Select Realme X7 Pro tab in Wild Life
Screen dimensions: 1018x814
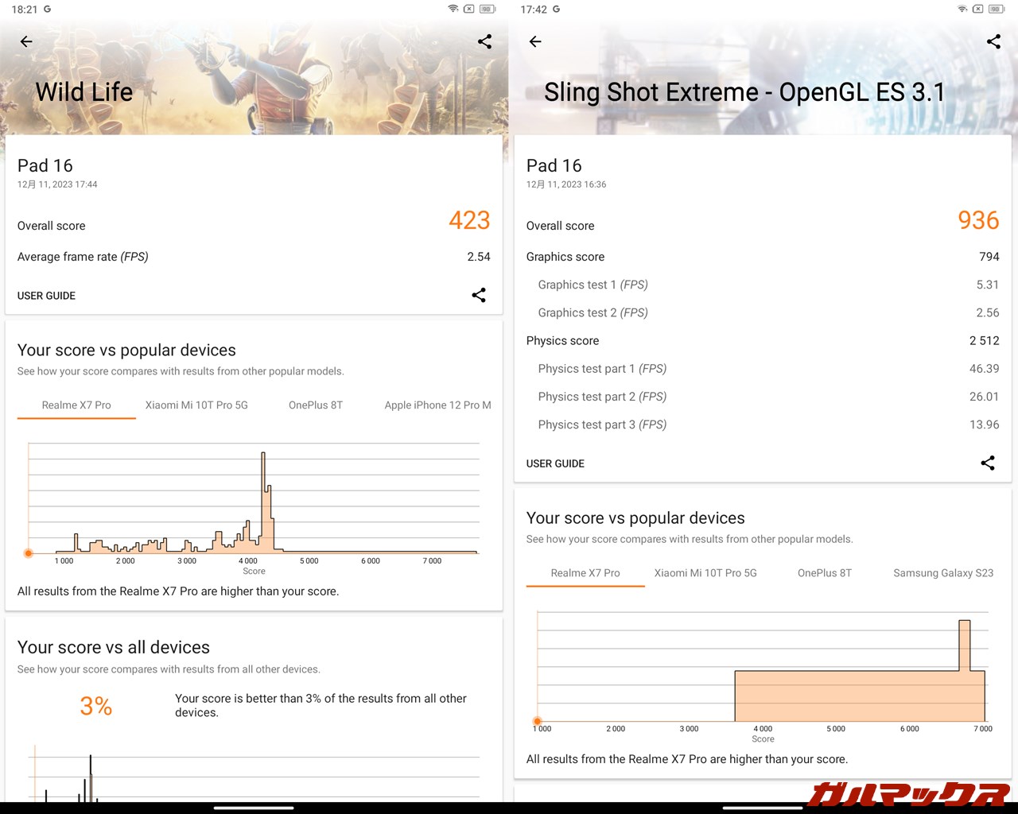(x=76, y=405)
